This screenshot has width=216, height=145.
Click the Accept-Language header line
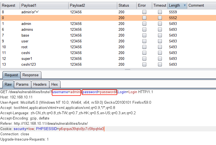coord(68,113)
